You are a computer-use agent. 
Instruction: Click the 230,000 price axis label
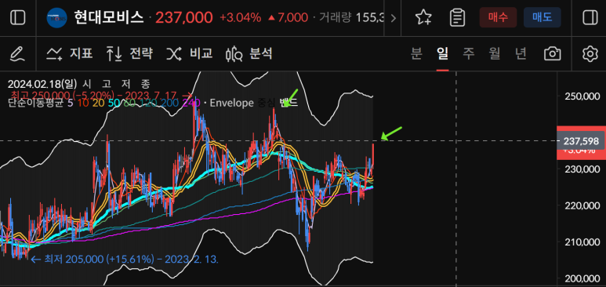(583, 169)
